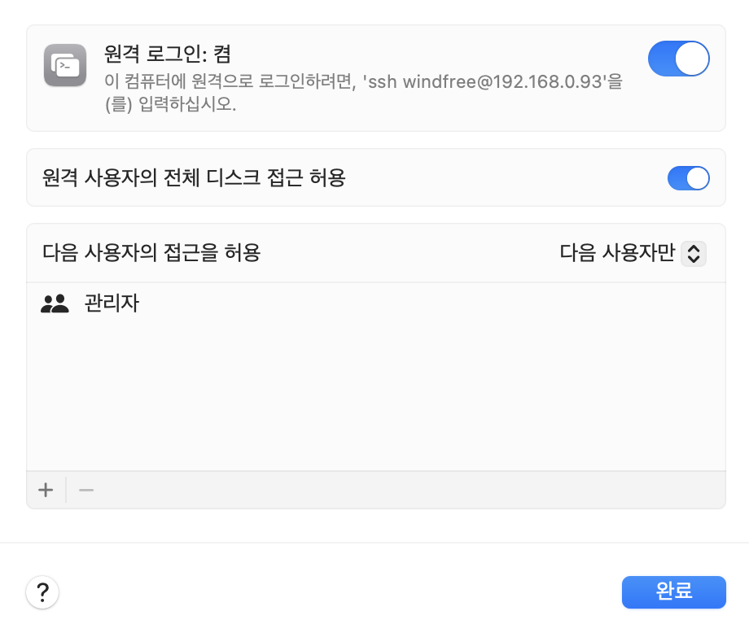Add a user with the plus button
Viewport: 749px width, 633px height.
[x=46, y=490]
